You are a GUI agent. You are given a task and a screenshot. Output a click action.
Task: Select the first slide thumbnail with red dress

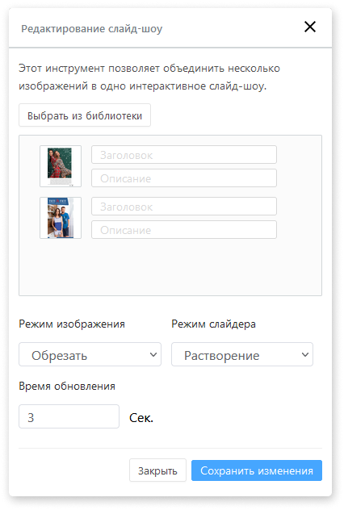coord(61,166)
